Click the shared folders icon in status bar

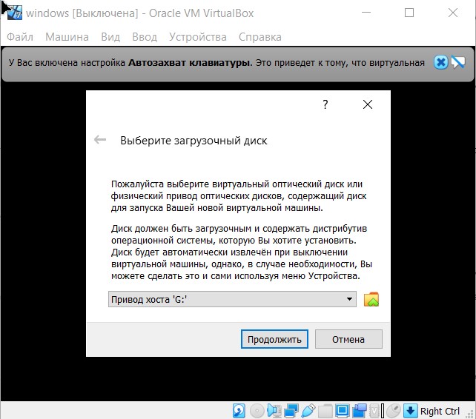[325, 411]
